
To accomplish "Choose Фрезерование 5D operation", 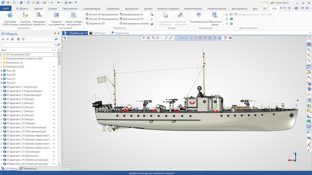I will coord(131,19).
